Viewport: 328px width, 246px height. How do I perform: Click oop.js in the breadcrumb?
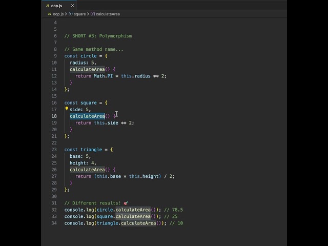click(58, 14)
